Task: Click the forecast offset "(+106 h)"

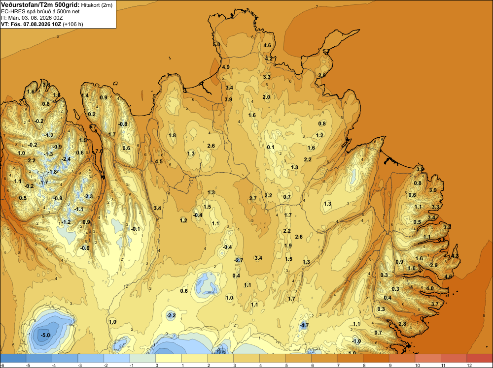Action: pos(73,24)
